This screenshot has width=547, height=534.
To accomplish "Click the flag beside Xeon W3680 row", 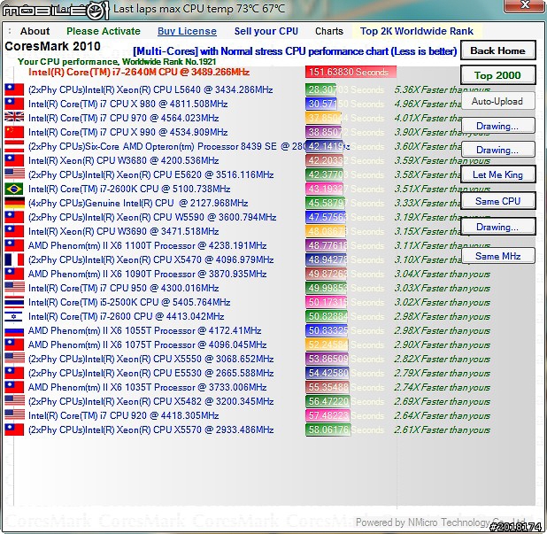I will coord(14,160).
